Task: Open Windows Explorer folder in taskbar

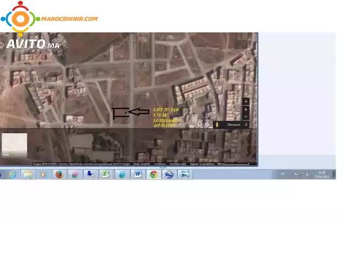Action: click(28, 175)
